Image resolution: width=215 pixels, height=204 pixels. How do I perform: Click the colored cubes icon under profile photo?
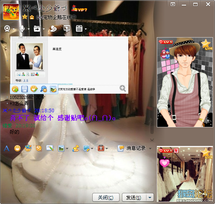click(x=37, y=74)
